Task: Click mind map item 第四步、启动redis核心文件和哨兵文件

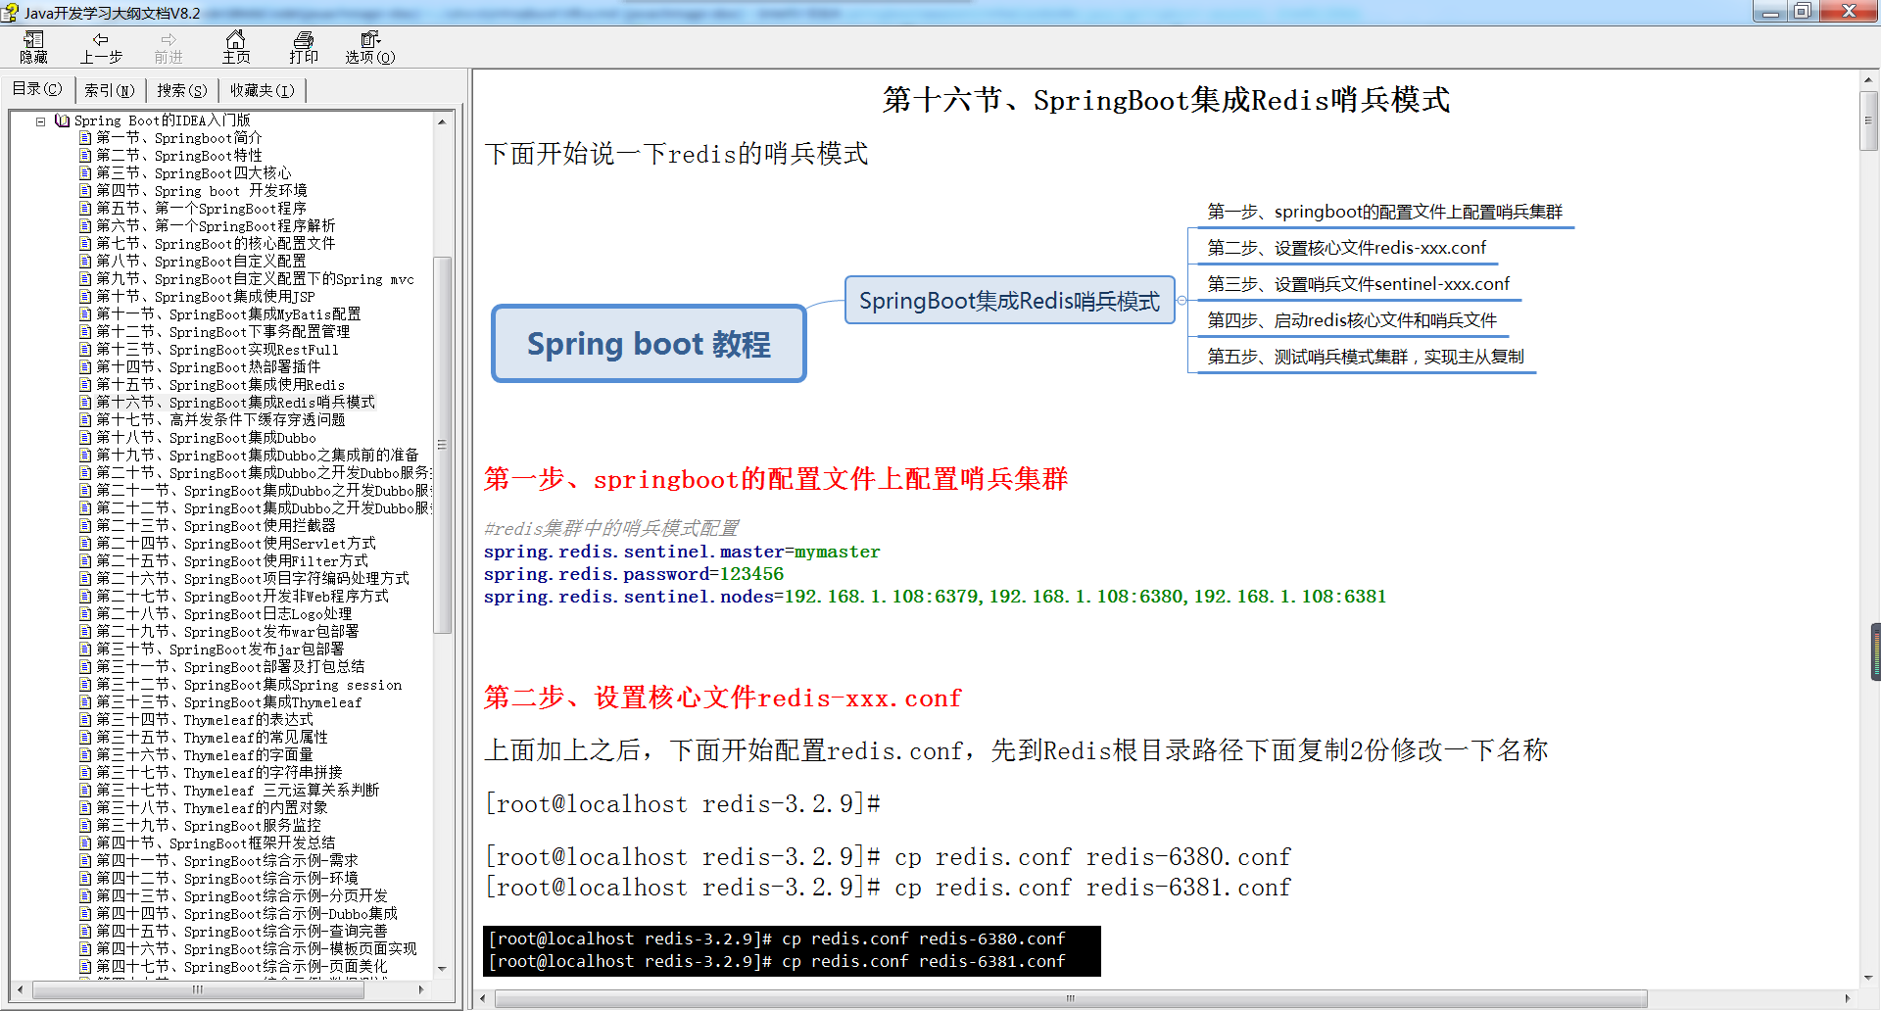Action: click(1352, 320)
